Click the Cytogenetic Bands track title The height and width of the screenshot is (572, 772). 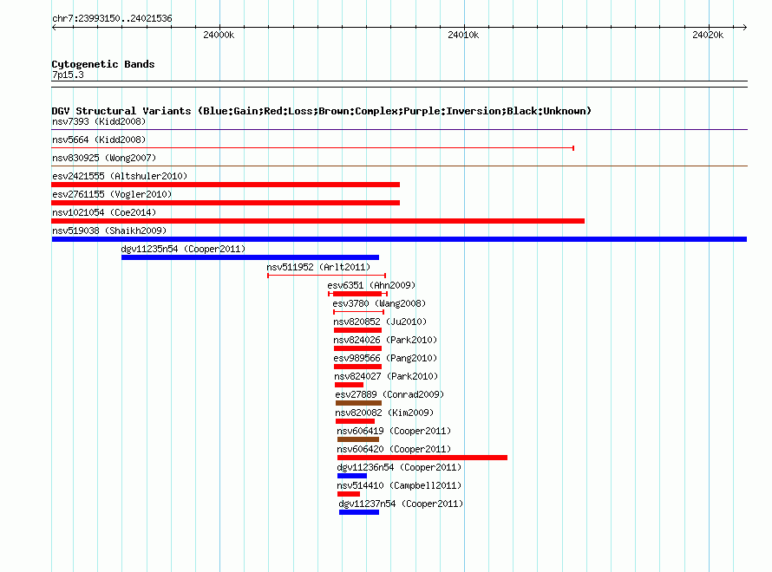[103, 64]
